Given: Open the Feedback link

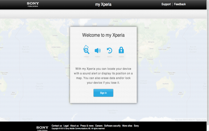Looking at the screenshot, I should point(180,4).
